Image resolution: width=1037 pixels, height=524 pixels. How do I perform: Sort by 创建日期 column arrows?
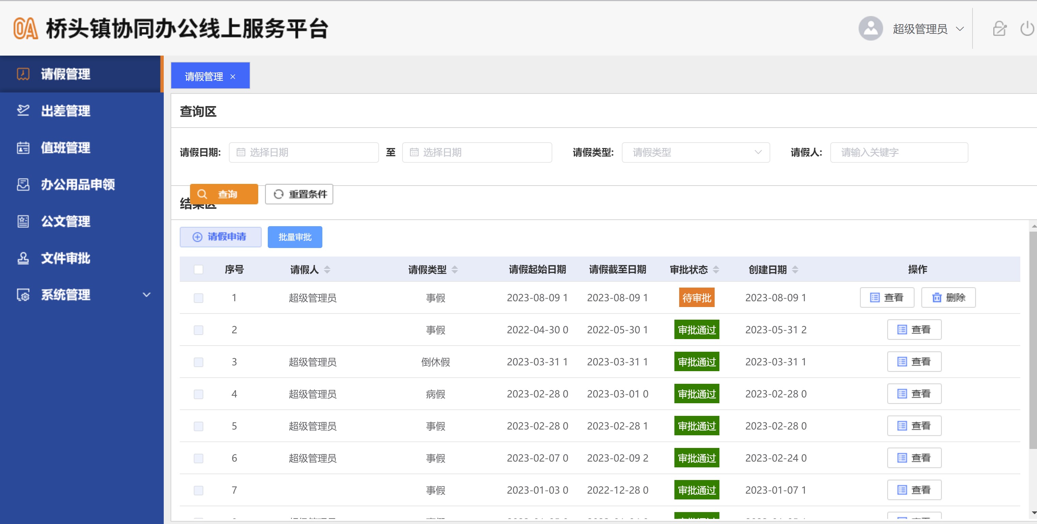point(795,269)
